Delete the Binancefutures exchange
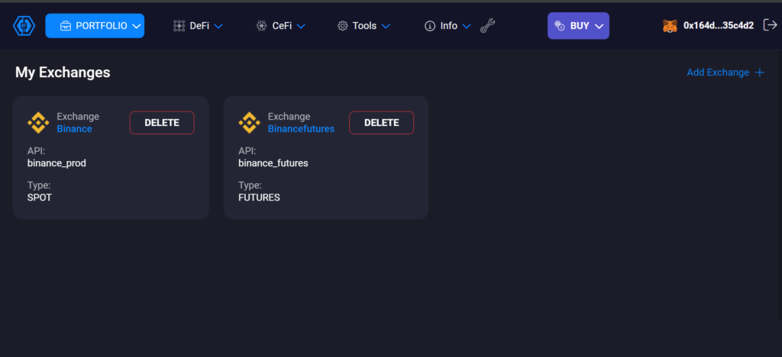 click(381, 123)
